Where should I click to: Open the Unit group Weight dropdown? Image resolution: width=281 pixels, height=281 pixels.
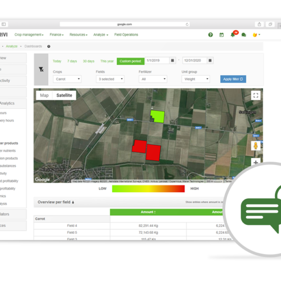[196, 79]
